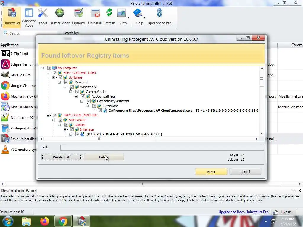Screen dimensions: 303x227
Task: Open Upgrade to Revo Uninstaller Pro link
Action: [x=244, y=212]
